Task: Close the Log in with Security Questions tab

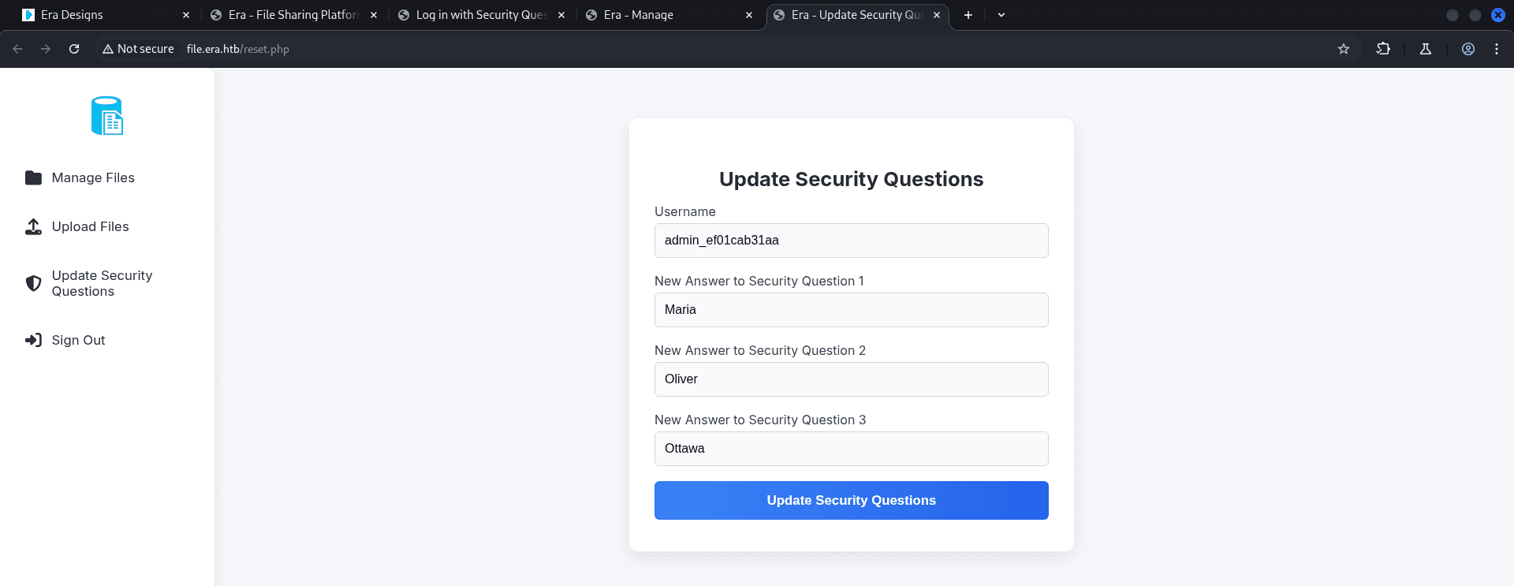Action: (x=561, y=15)
